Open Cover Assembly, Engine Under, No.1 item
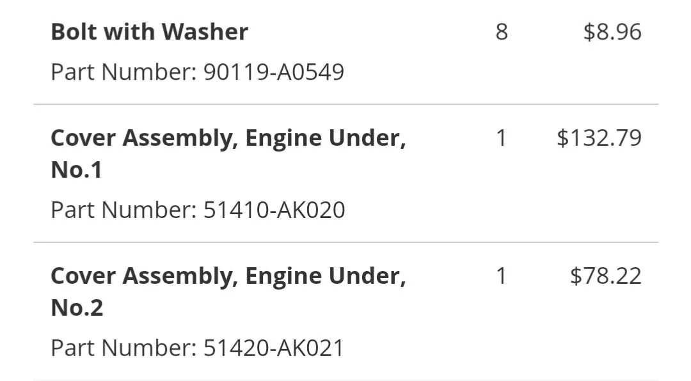Image resolution: width=691 pixels, height=381 pixels. 228,153
